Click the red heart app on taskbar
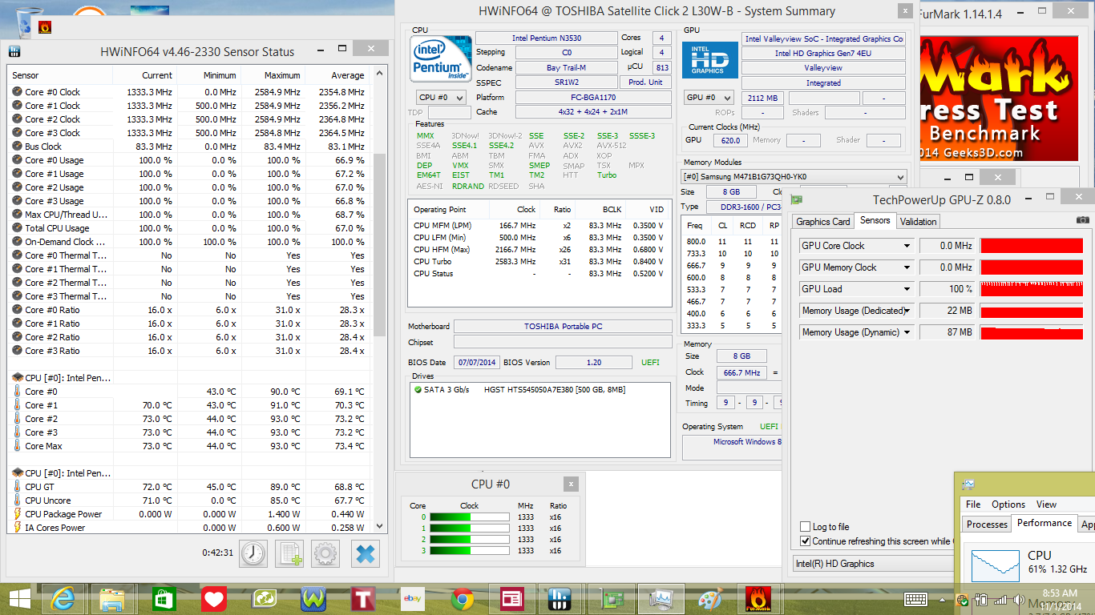This screenshot has width=1095, height=615. (x=213, y=599)
